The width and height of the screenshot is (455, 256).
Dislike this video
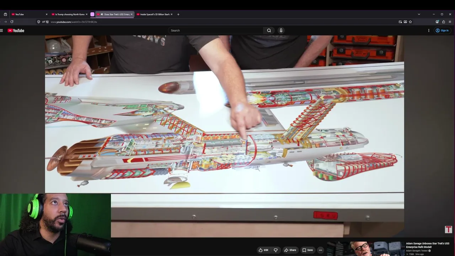pyautogui.click(x=275, y=250)
